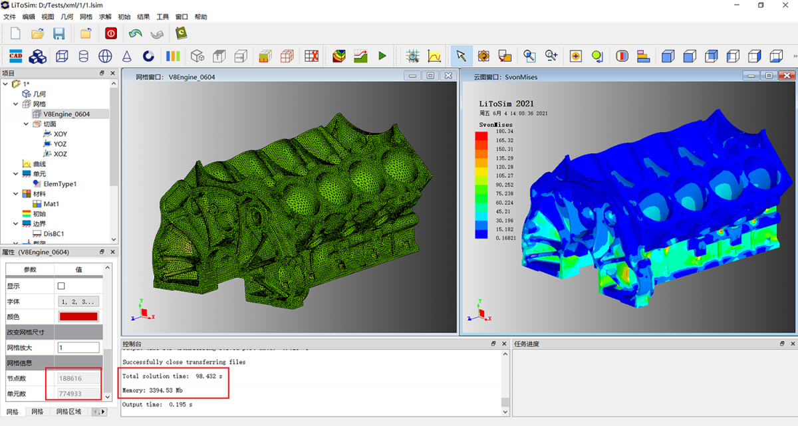
Task: Open the 结果 menu
Action: click(143, 17)
